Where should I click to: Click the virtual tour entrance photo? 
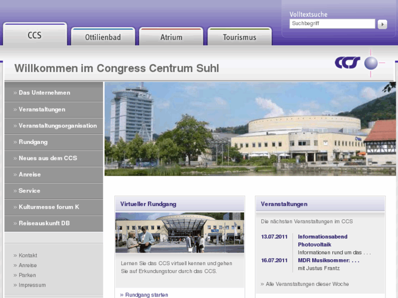(x=180, y=232)
